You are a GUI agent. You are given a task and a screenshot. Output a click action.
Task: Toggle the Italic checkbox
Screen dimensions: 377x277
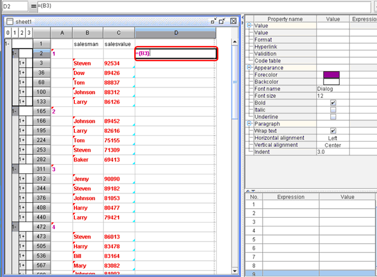click(x=333, y=110)
